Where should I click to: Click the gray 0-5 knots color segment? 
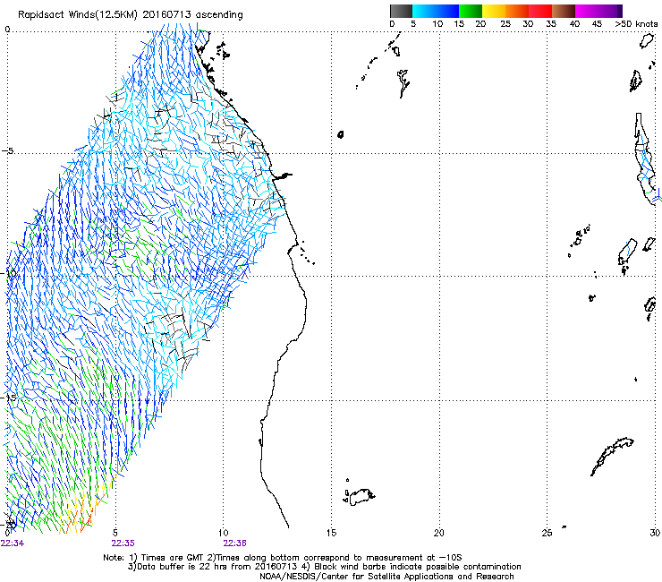tap(401, 11)
